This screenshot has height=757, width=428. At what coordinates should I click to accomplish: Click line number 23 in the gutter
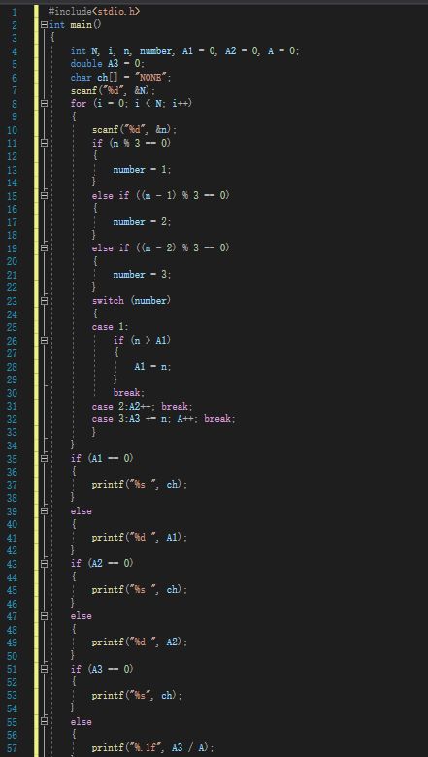(x=12, y=301)
